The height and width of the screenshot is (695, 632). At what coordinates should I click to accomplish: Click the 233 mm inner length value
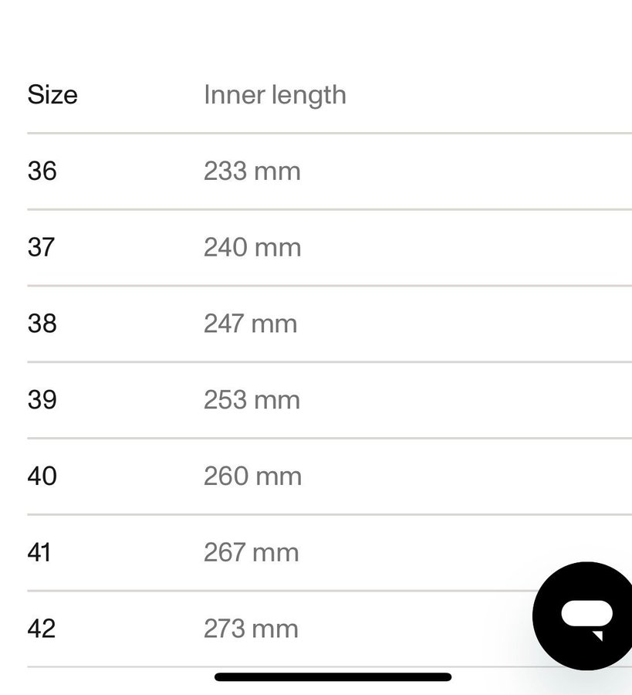click(x=252, y=171)
